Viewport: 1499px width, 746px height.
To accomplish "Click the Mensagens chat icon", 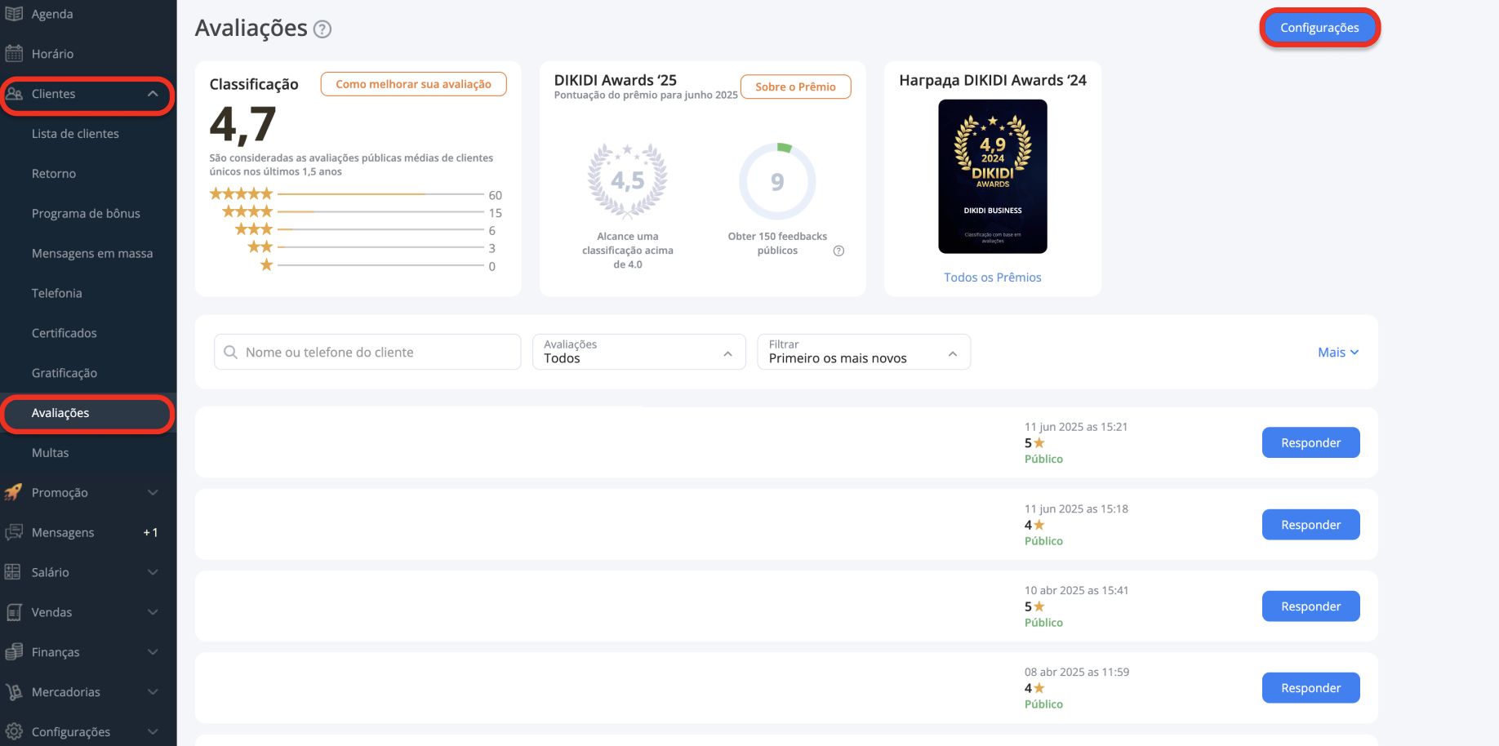I will coord(14,532).
